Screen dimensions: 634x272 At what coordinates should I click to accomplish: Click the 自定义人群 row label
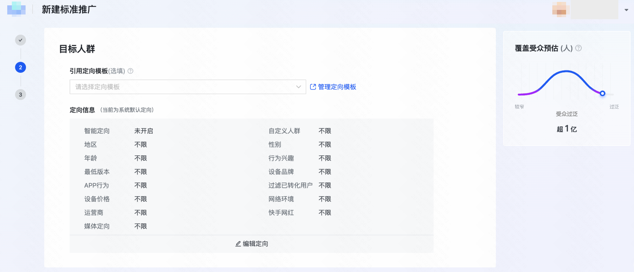pyautogui.click(x=284, y=131)
